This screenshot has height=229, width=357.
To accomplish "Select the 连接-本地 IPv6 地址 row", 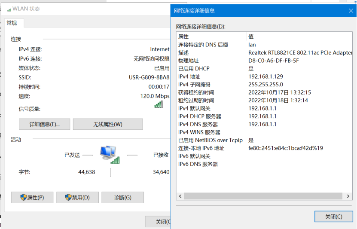I will point(201,148).
